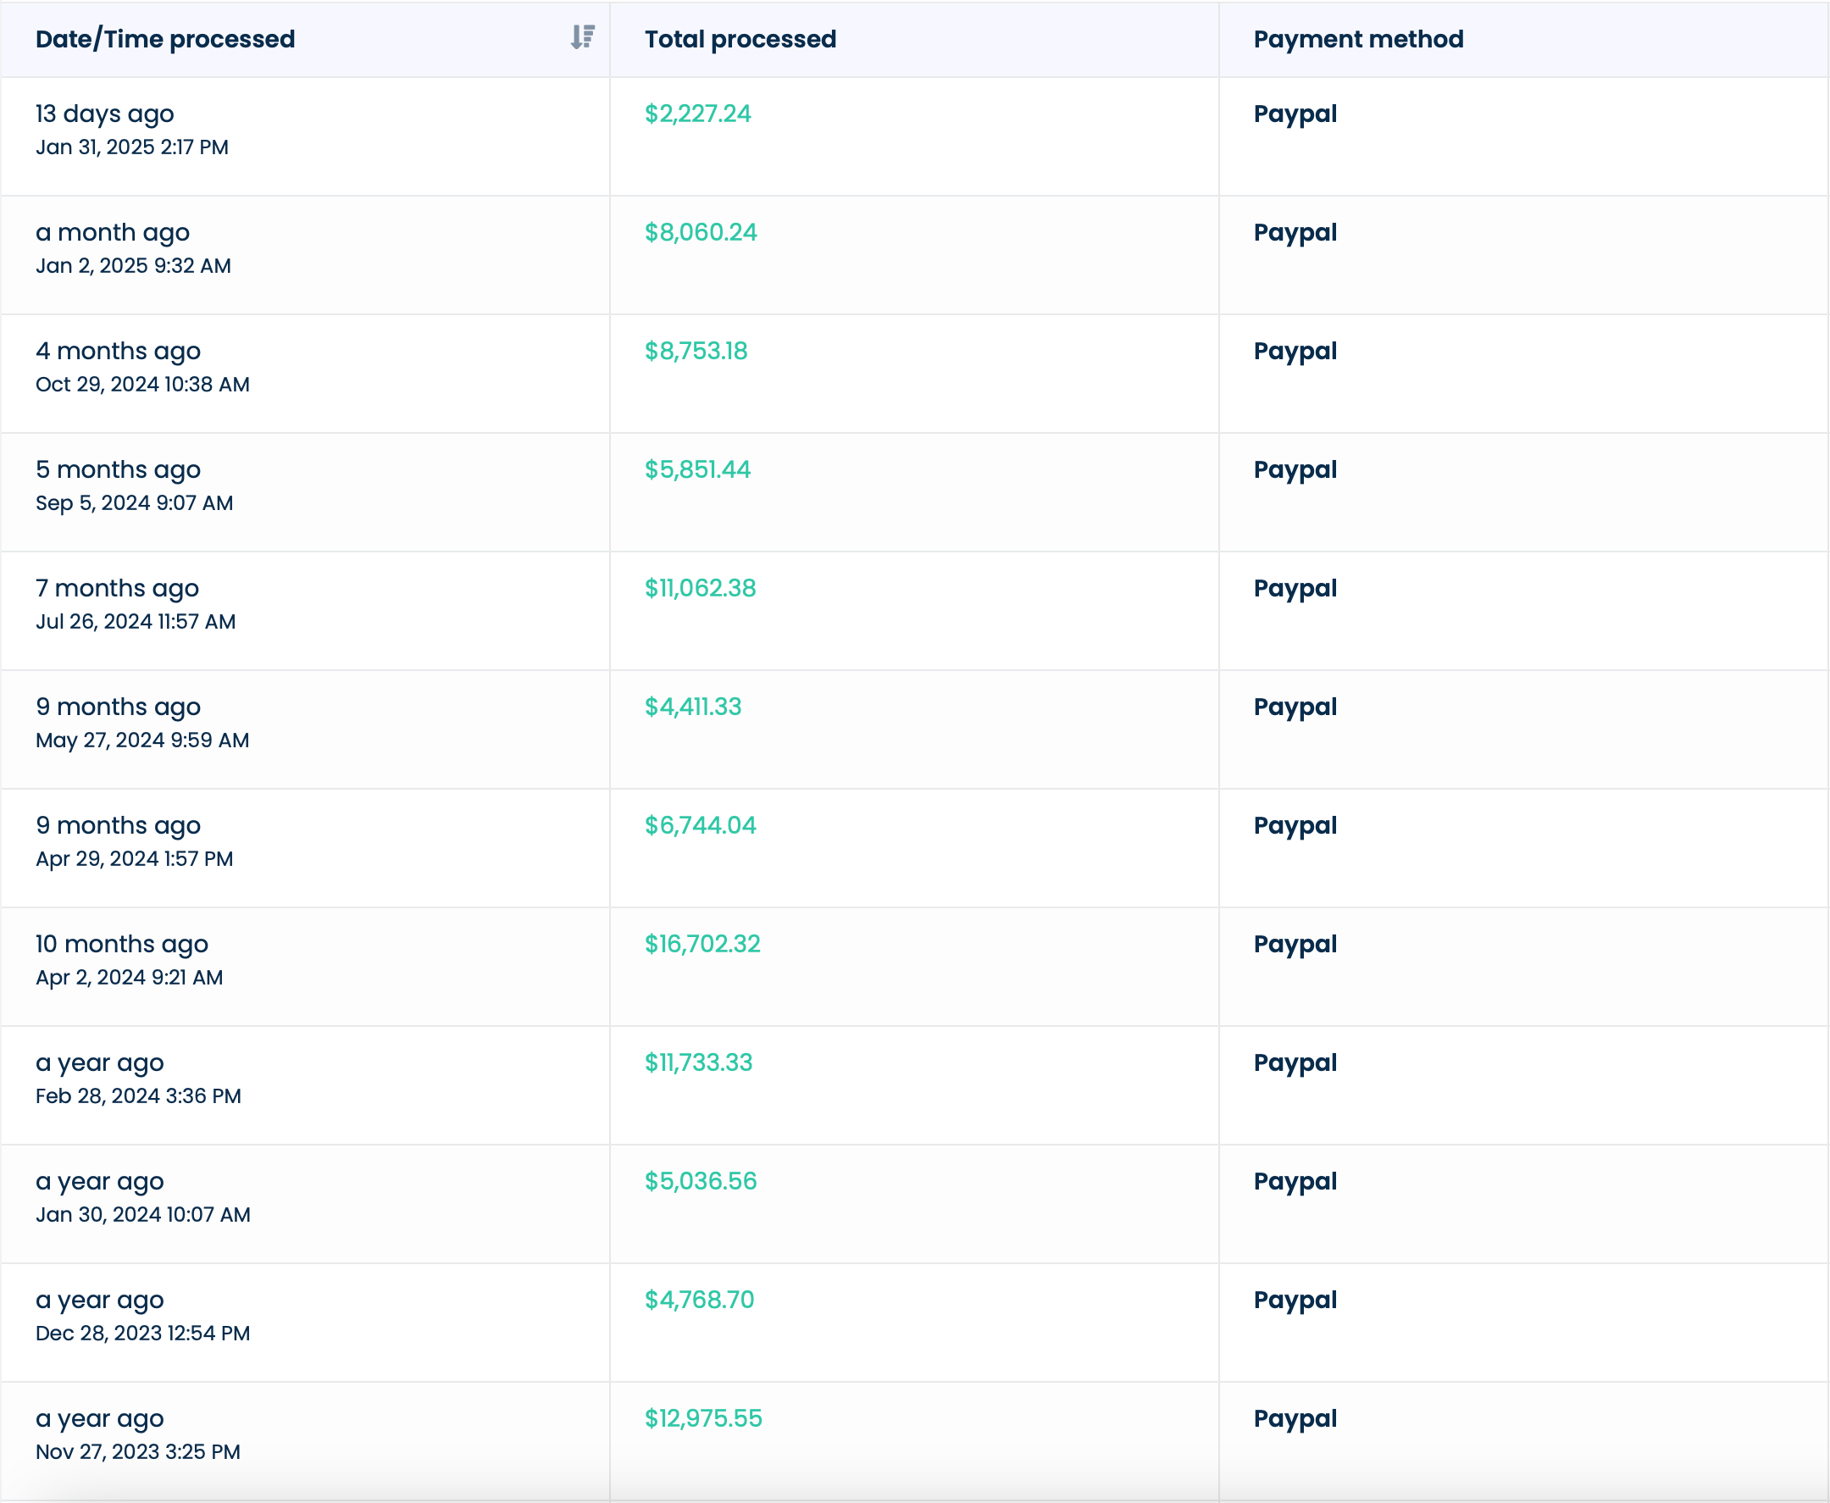
Task: Select the Jan 31, 2025 row date
Action: [x=131, y=147]
